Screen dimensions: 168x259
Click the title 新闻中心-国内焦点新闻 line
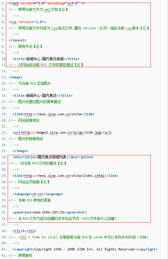pos(46,59)
